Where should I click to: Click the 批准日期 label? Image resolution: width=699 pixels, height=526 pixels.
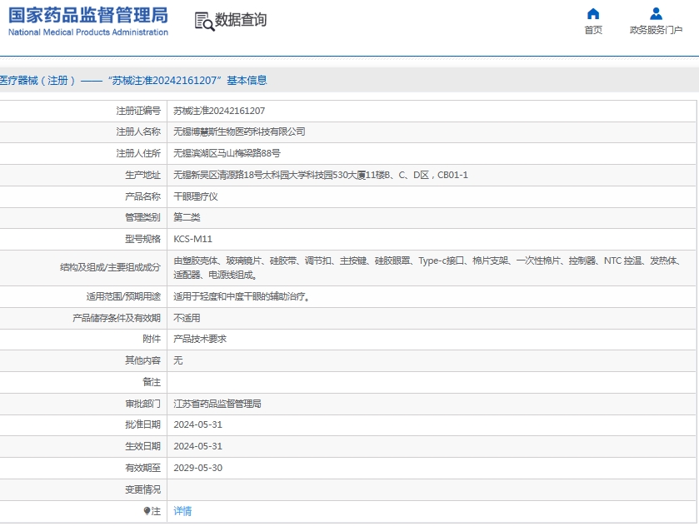(x=142, y=424)
